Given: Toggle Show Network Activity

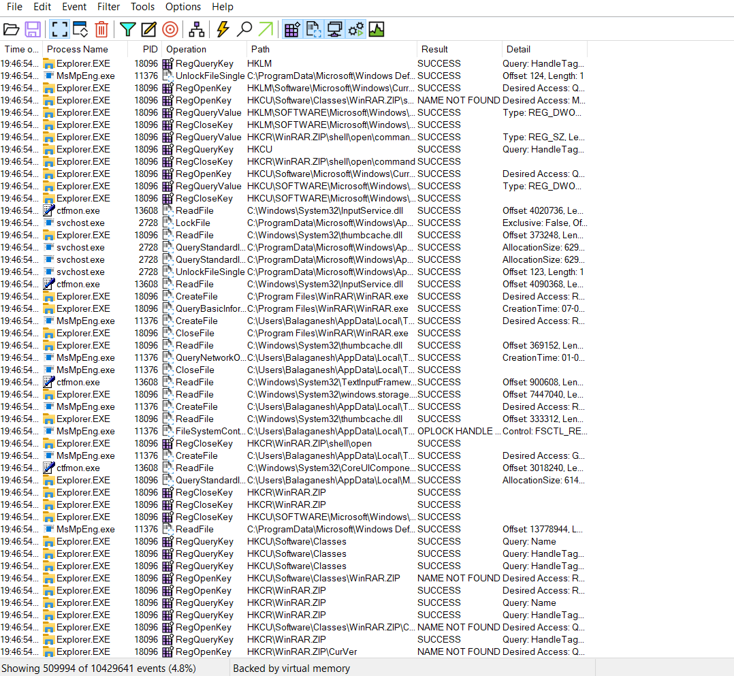Looking at the screenshot, I should tap(335, 29).
